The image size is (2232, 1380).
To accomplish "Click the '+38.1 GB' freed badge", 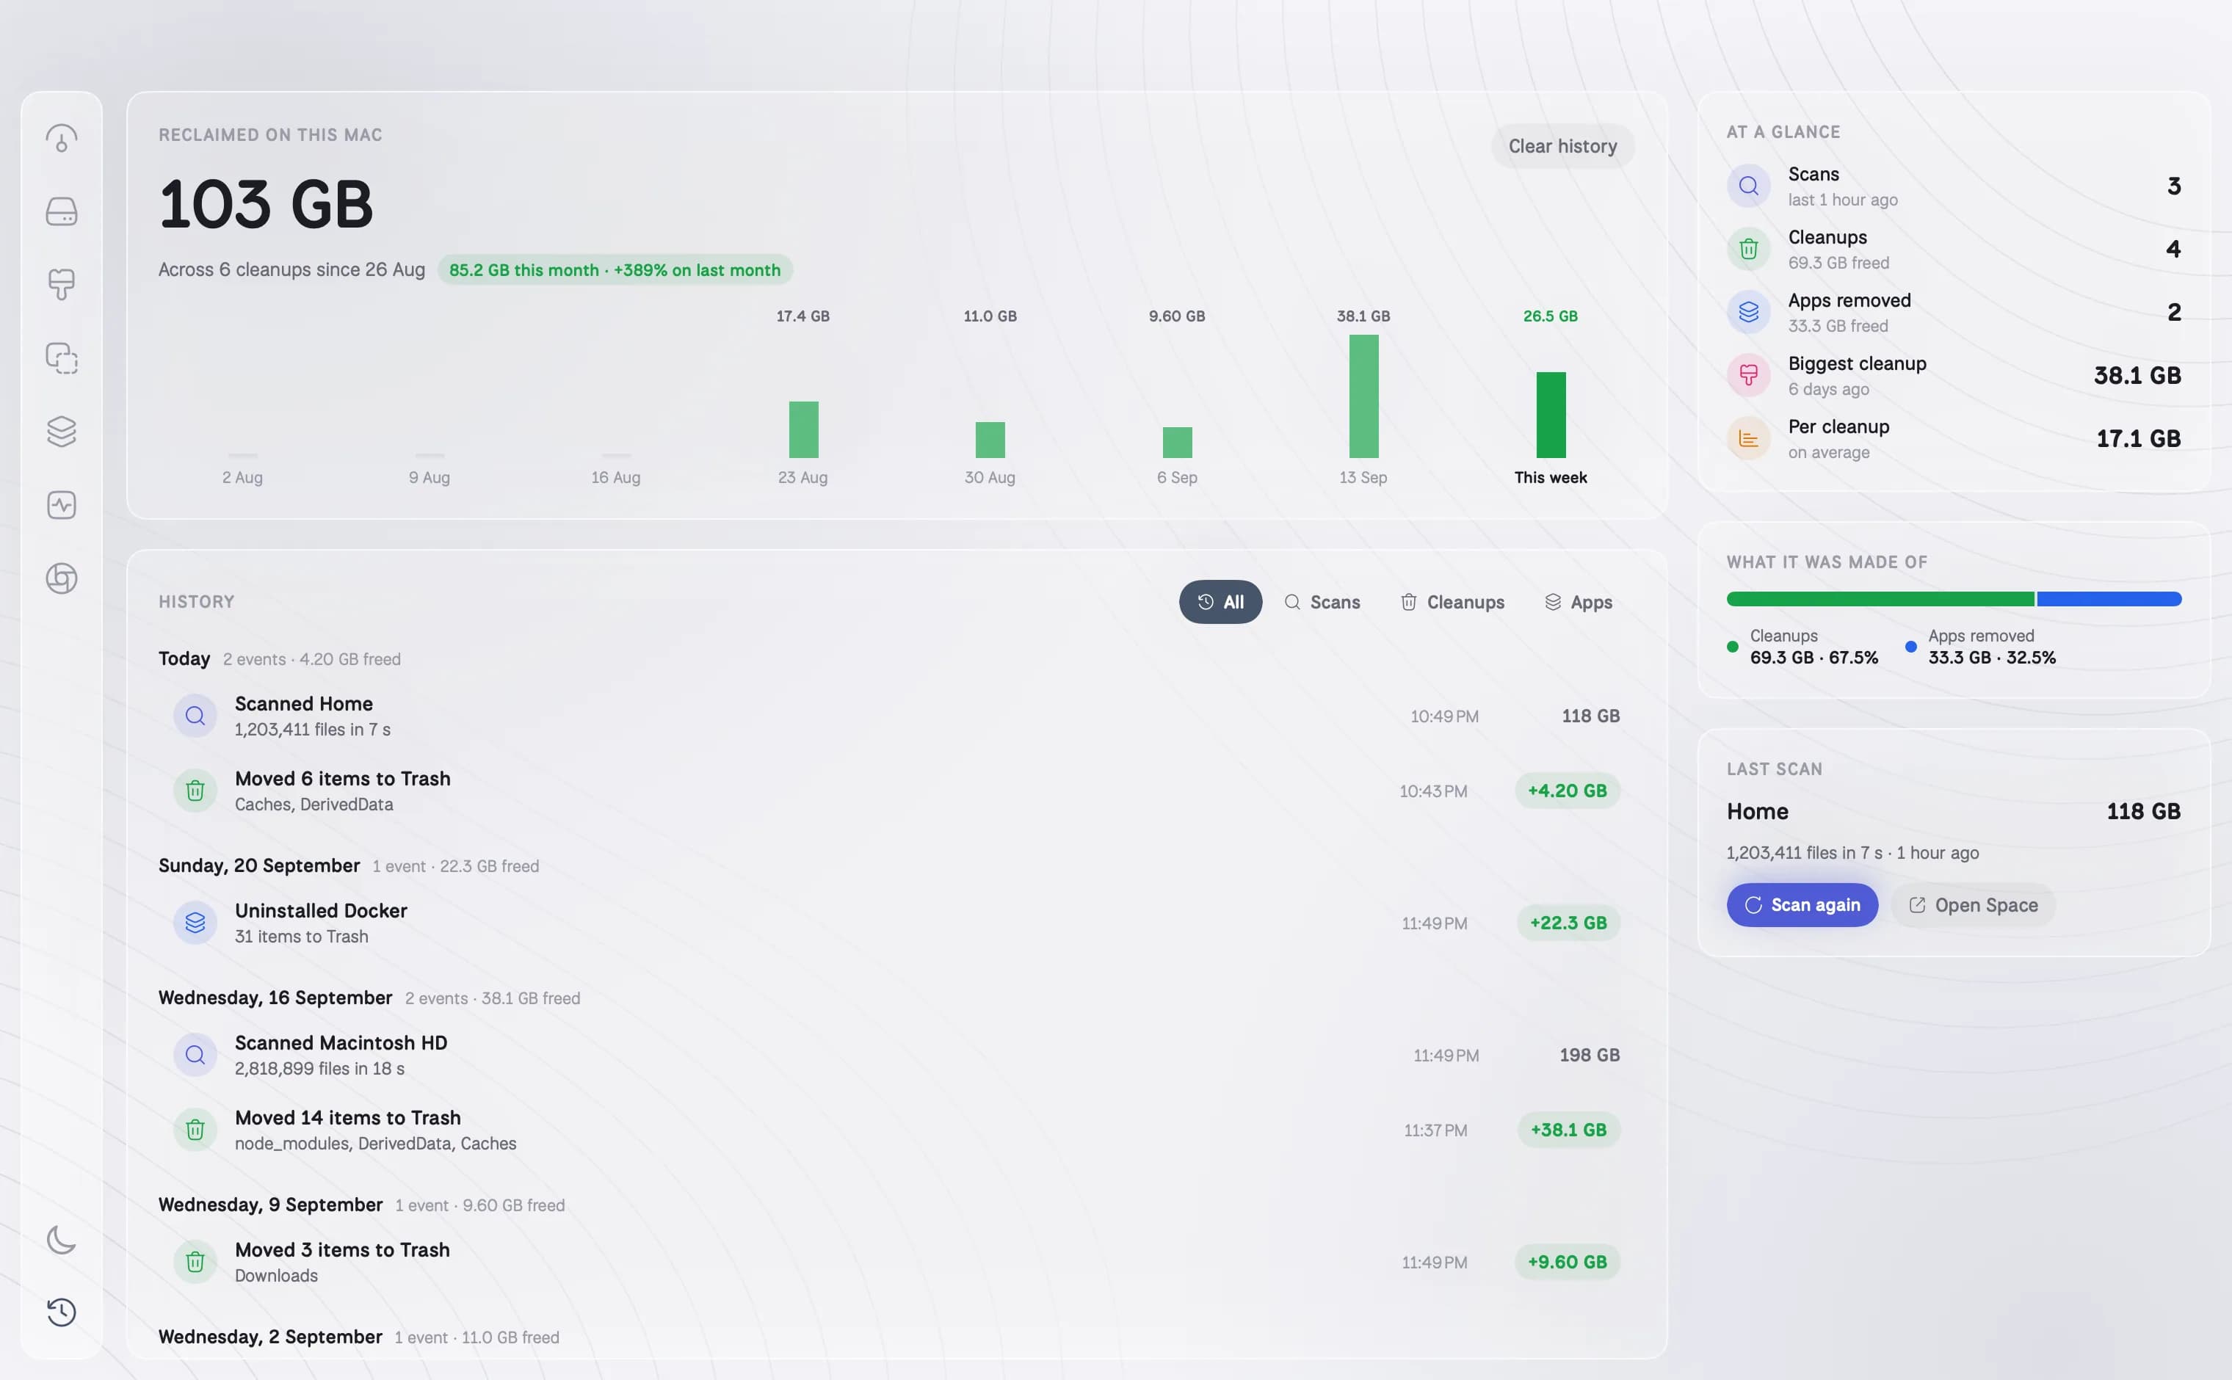I will pos(1568,1130).
